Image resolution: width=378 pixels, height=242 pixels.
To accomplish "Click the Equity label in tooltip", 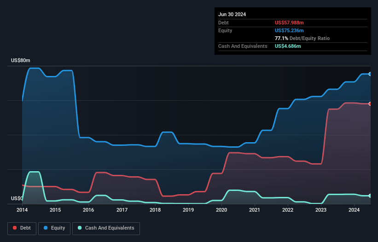I will coord(225,30).
